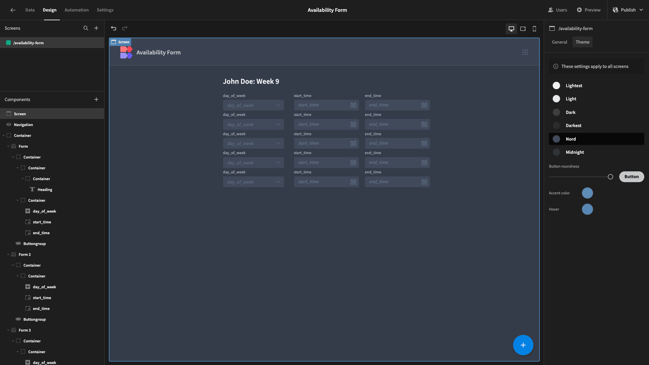Click the second end_time input field
This screenshot has width=649, height=365.
[397, 124]
